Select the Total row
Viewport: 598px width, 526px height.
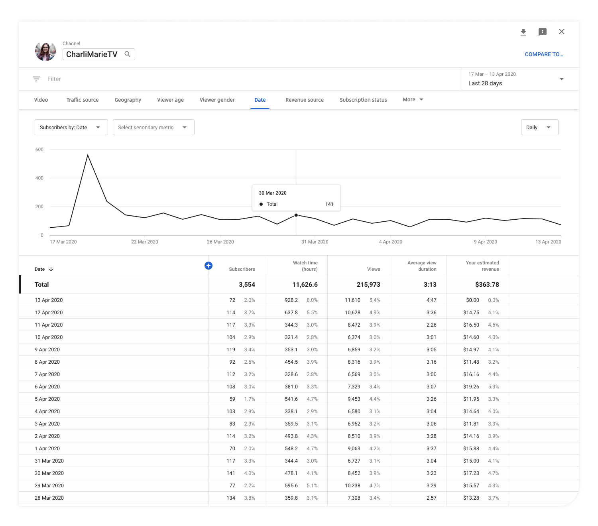pyautogui.click(x=299, y=284)
